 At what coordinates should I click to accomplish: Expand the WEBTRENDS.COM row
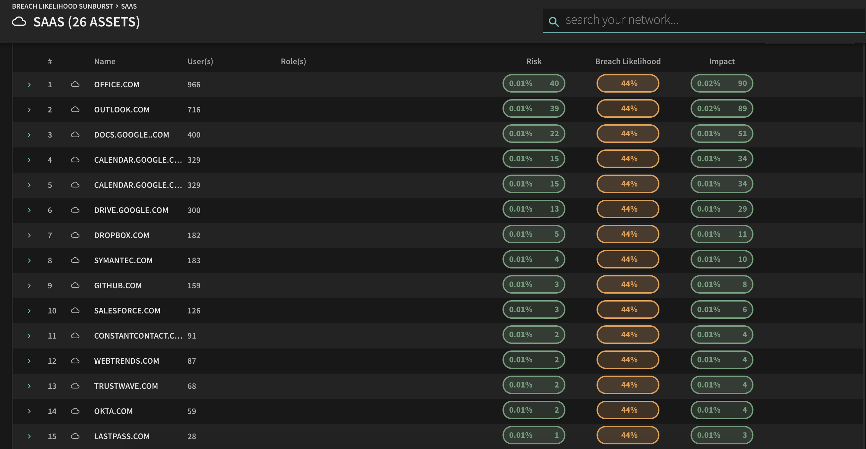(29, 361)
